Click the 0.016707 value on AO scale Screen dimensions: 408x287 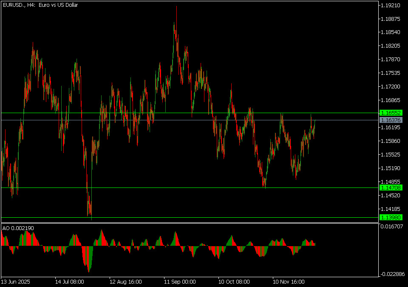[393, 227]
